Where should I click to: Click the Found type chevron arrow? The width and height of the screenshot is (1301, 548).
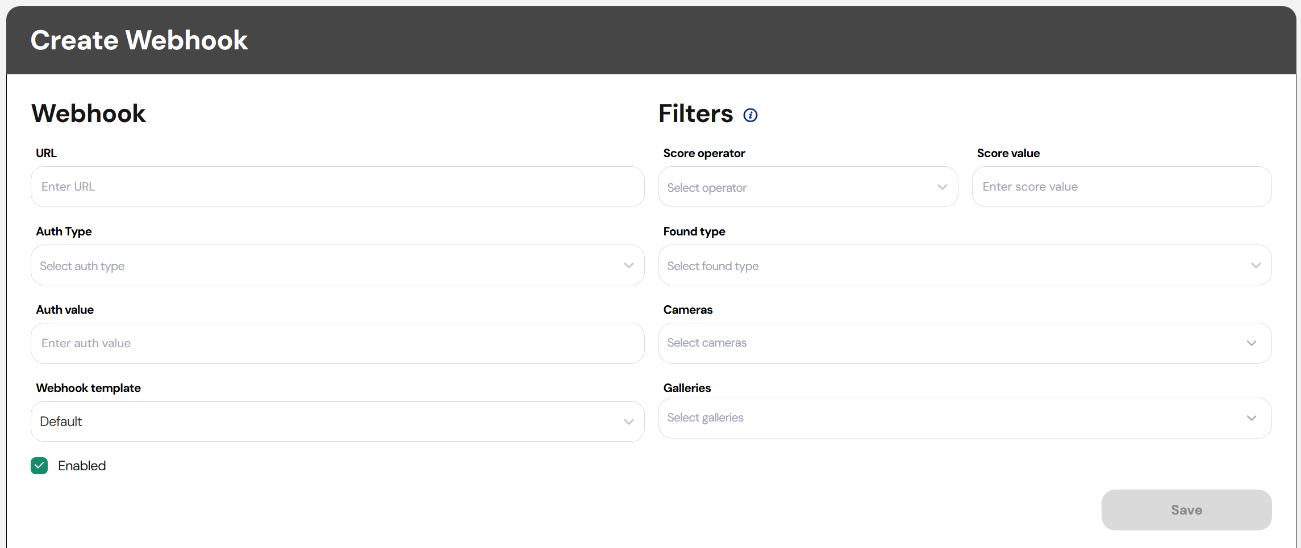[1256, 265]
